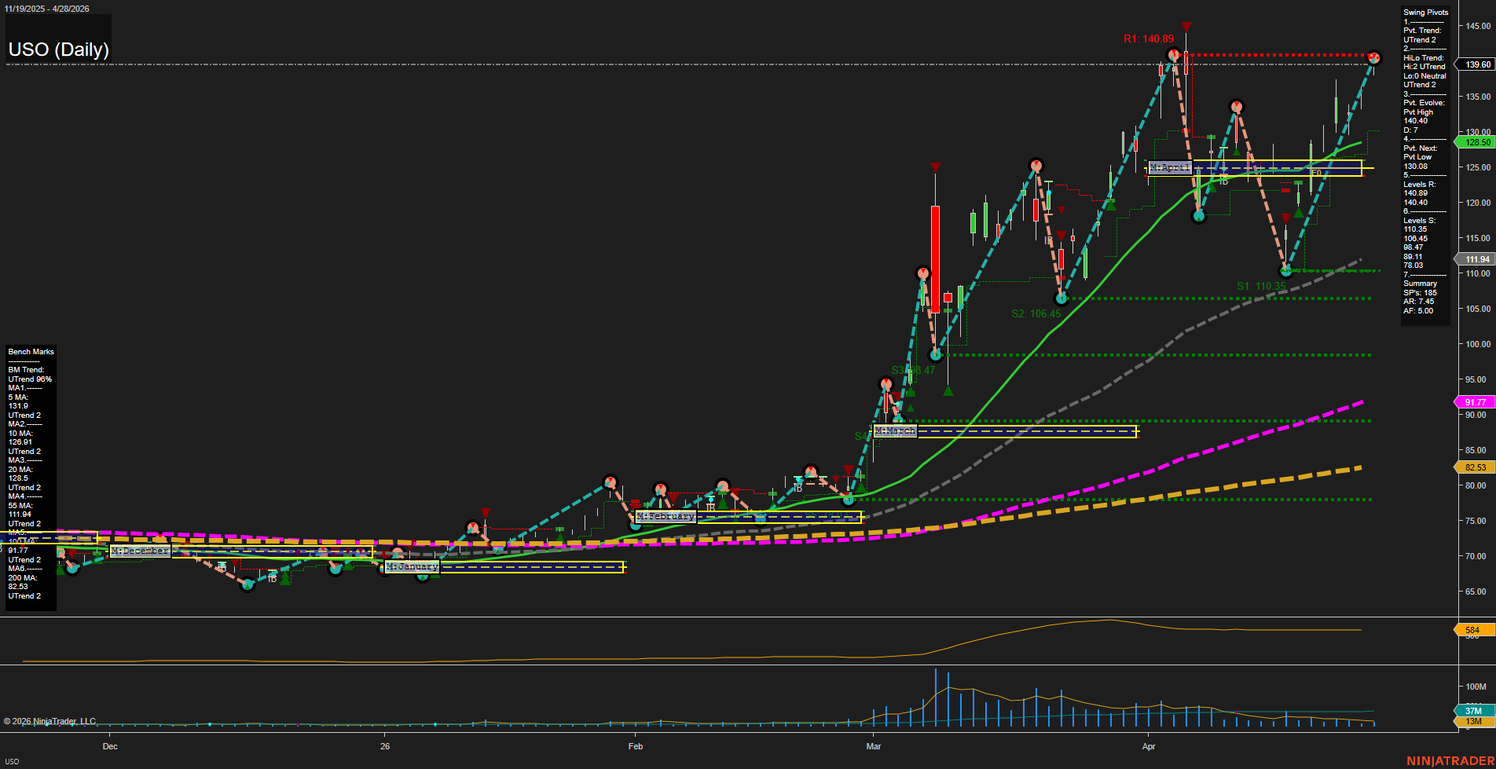
Task: Select the mid-April pivot high marker near 133
Action: (1236, 107)
